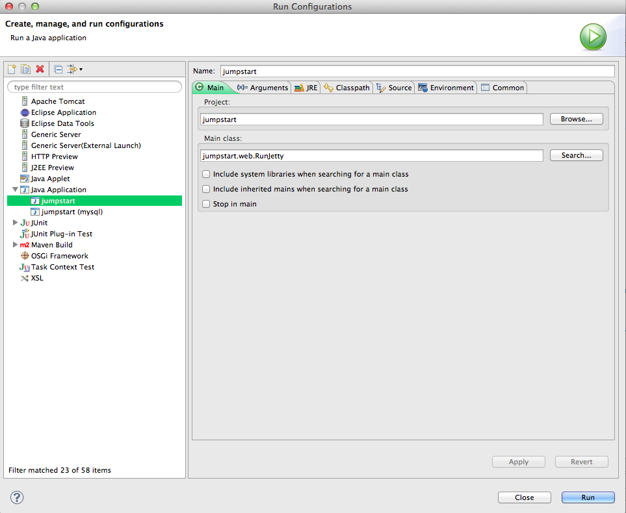Click the Java Application category icon
Viewport: 626px width, 513px height.
pos(25,190)
